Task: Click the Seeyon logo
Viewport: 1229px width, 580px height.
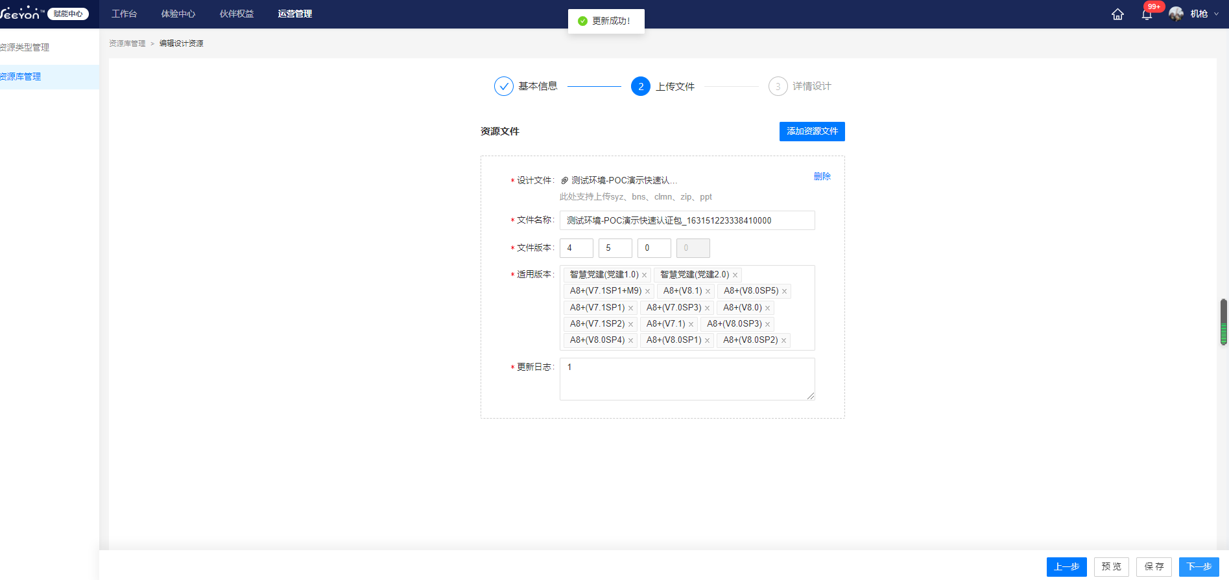Action: pyautogui.click(x=21, y=14)
